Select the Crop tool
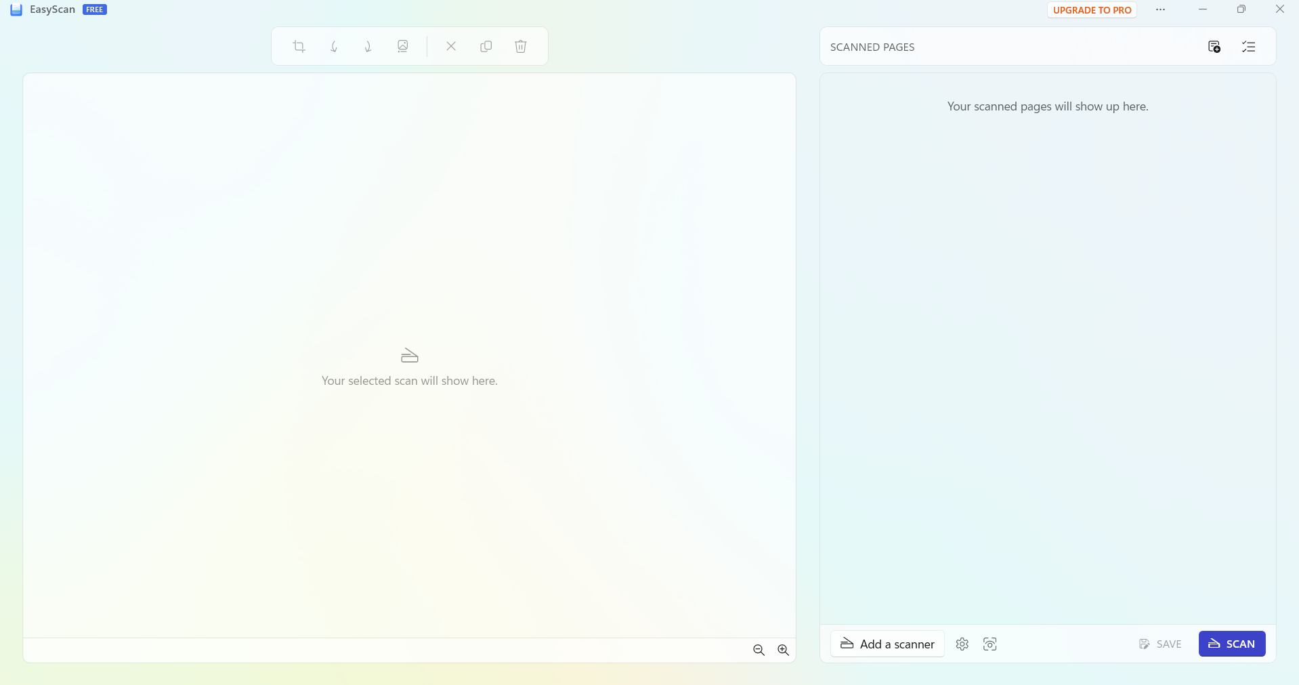Viewport: 1299px width, 685px height. 299,47
